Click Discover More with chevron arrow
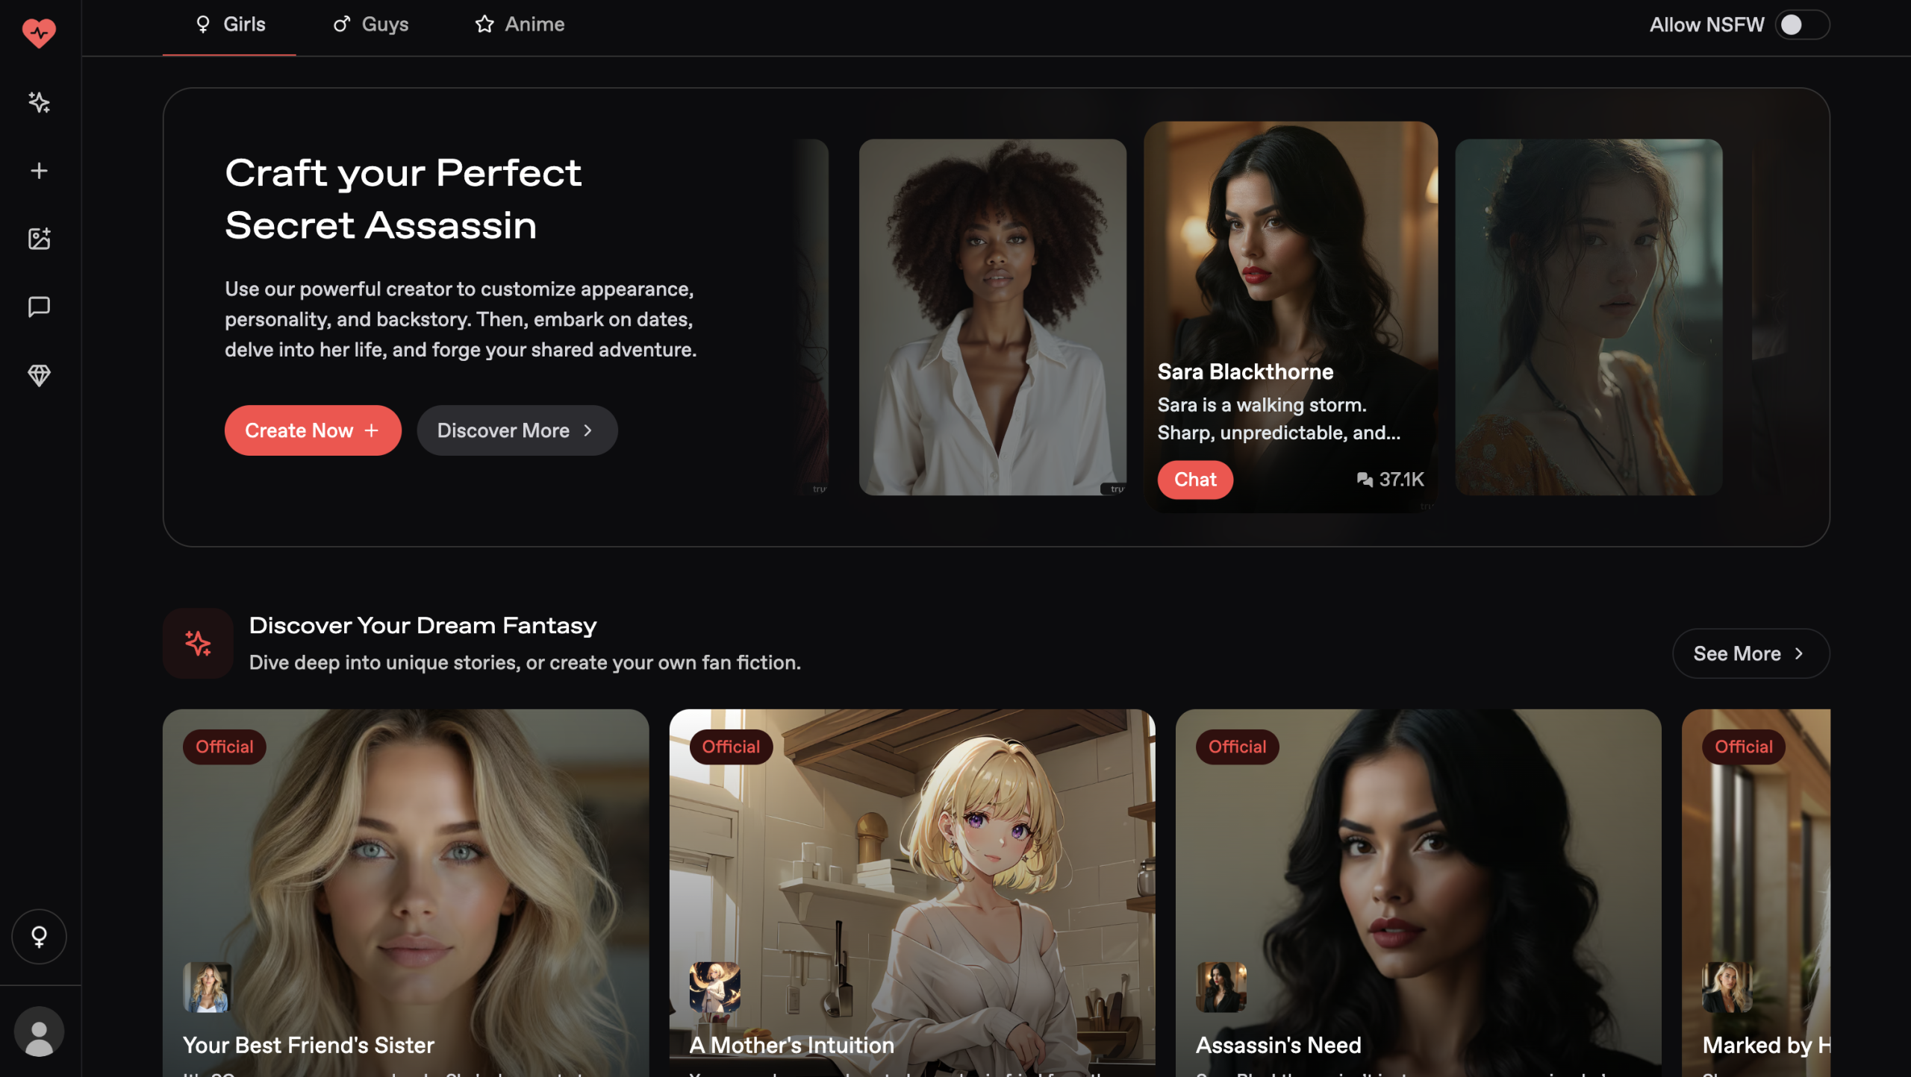This screenshot has height=1077, width=1911. point(517,430)
